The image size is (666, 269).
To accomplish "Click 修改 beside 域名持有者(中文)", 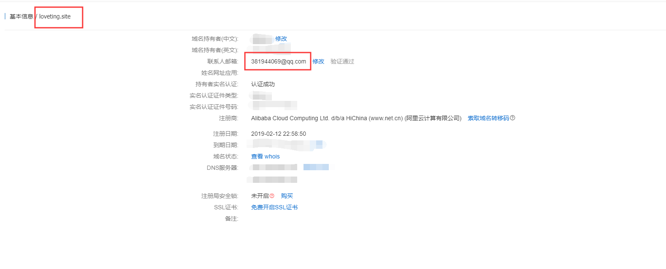I will (x=281, y=39).
